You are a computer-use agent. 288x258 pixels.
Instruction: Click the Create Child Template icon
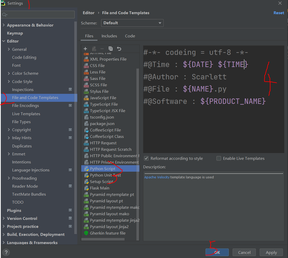(x=94, y=49)
